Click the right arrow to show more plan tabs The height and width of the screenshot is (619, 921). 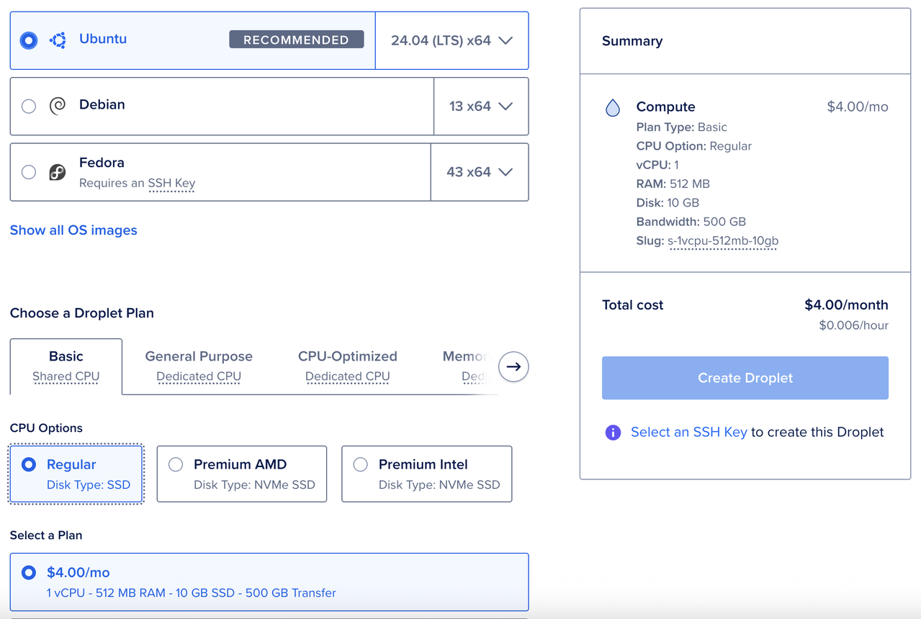click(x=513, y=366)
